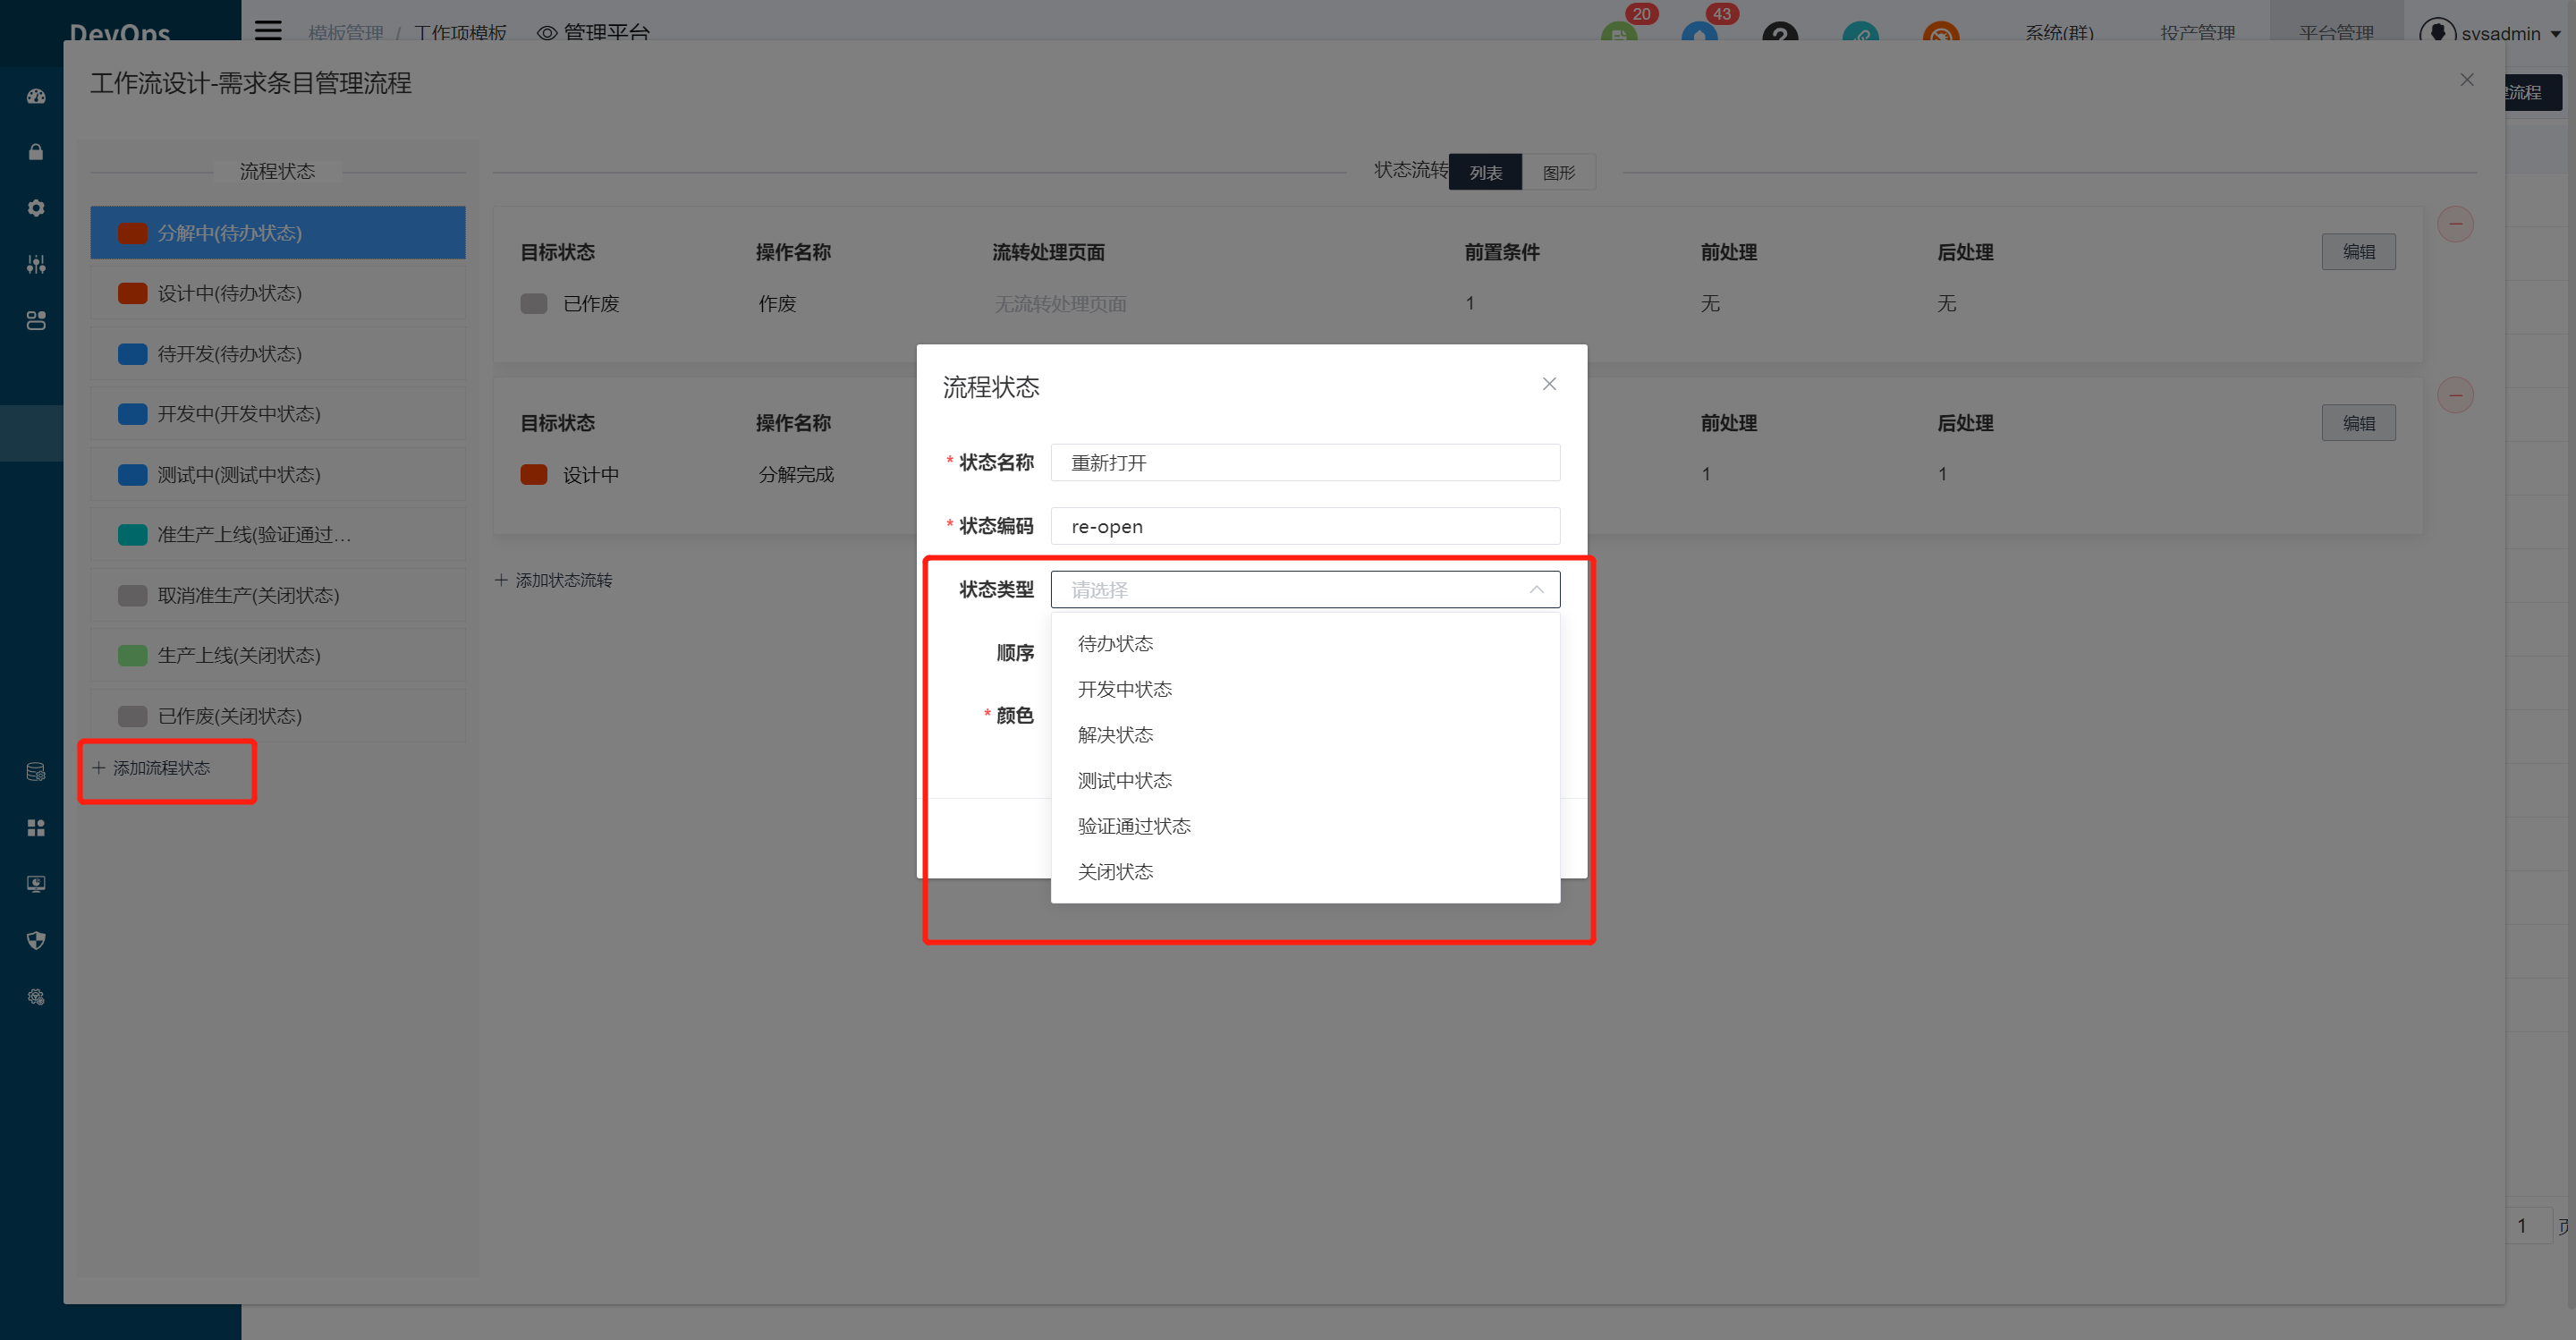Click the security shield icon in the sidebar

pyautogui.click(x=36, y=940)
